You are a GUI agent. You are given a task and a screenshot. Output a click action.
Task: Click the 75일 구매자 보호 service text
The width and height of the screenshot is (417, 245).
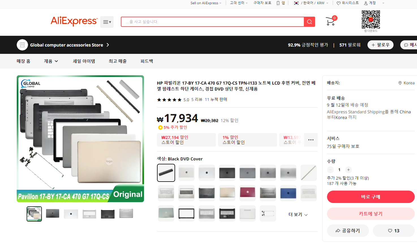[343, 146]
